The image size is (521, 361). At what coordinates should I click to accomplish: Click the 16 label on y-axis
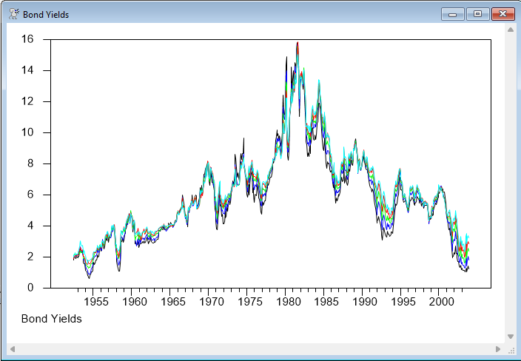tap(27, 39)
